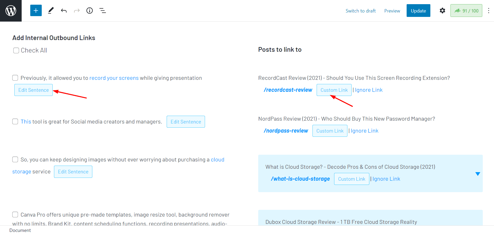Expand the cloud storage post dropdown arrow
The height and width of the screenshot is (234, 494).
pyautogui.click(x=478, y=174)
